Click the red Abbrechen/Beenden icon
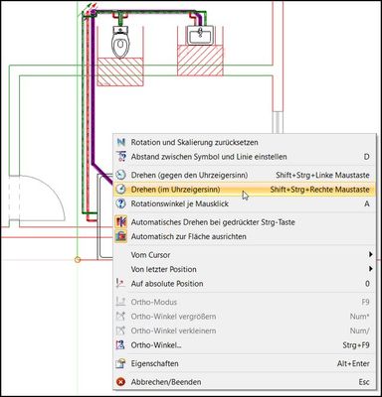 (121, 382)
